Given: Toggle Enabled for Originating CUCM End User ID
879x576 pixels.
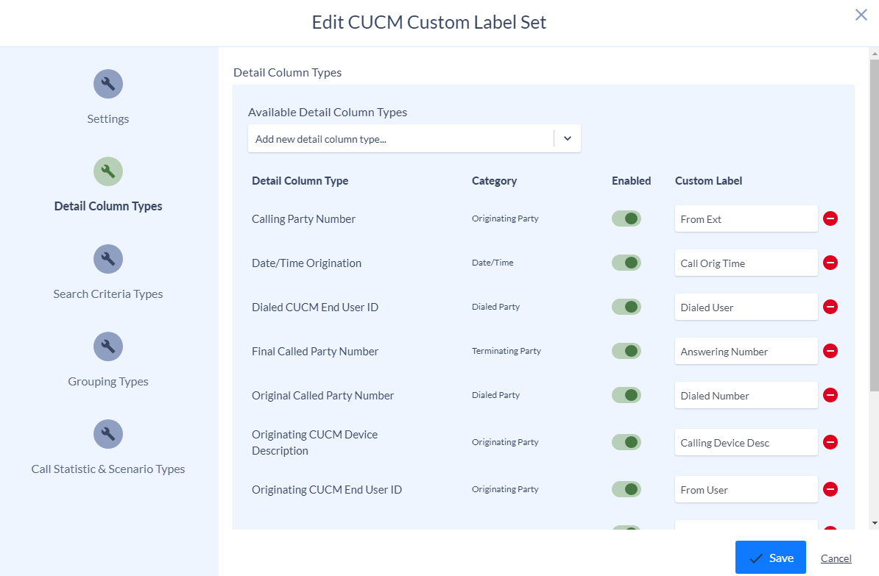Looking at the screenshot, I should (626, 489).
